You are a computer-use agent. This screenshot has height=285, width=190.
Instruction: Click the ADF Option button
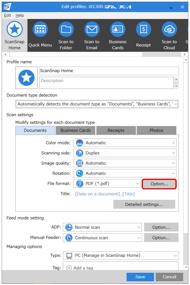[x=161, y=227]
